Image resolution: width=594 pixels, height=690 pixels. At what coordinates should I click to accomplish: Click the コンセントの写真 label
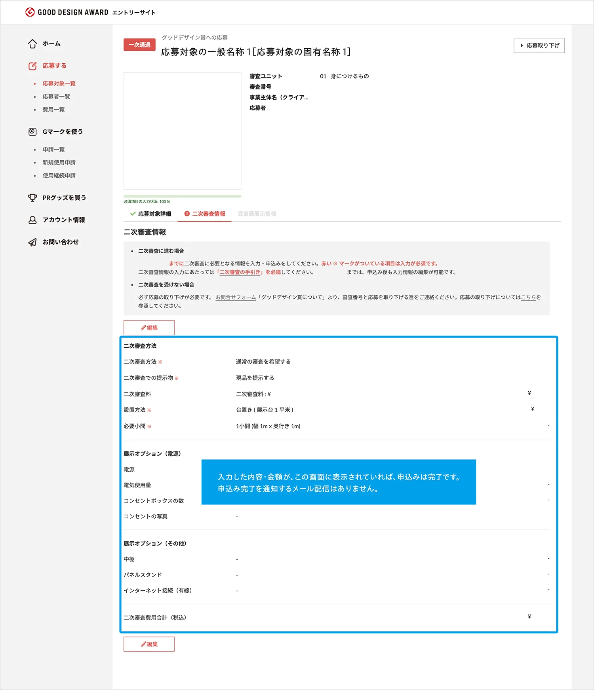[x=145, y=516]
